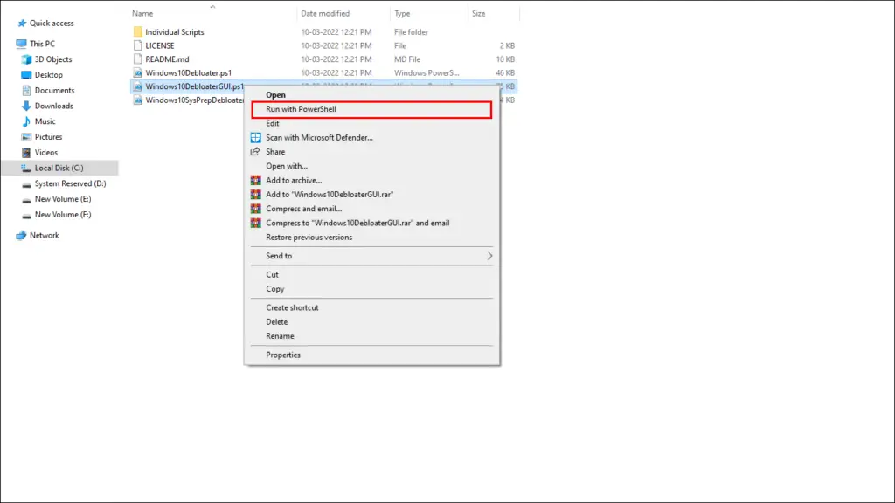Open Local Disk (C:) in navigation pane
895x503 pixels.
pyautogui.click(x=59, y=169)
